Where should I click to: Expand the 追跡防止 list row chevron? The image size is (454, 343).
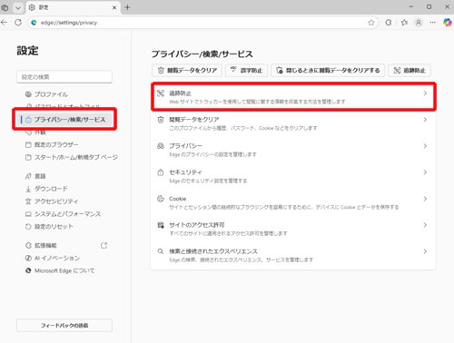click(x=425, y=93)
